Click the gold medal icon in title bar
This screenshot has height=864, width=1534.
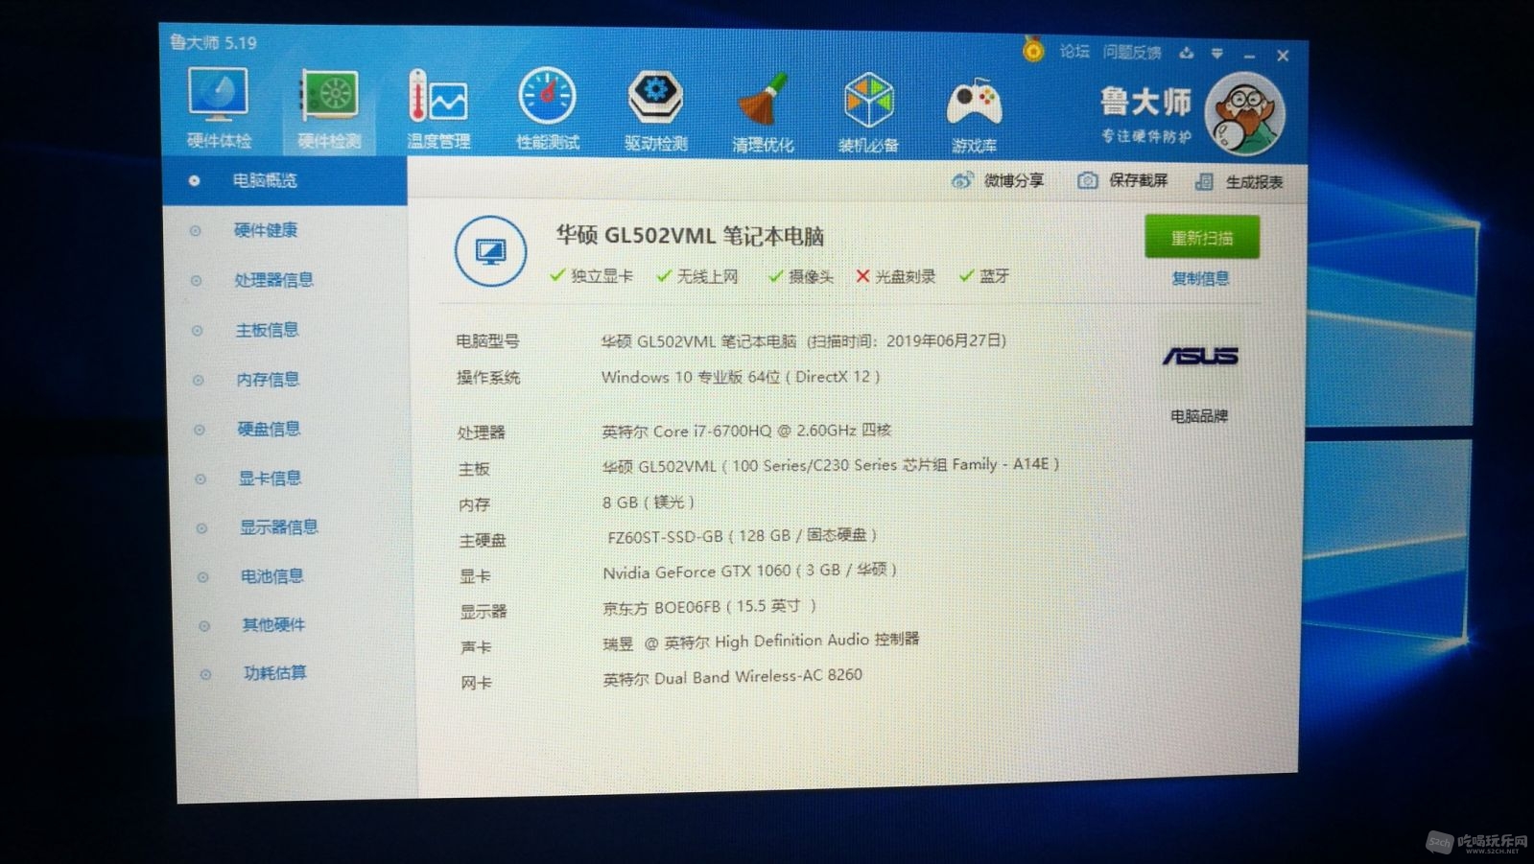(x=1033, y=49)
